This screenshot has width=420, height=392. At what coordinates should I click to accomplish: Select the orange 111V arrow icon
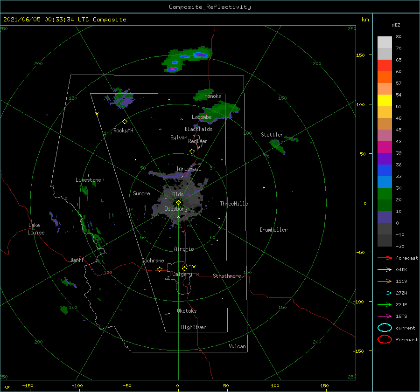385,281
